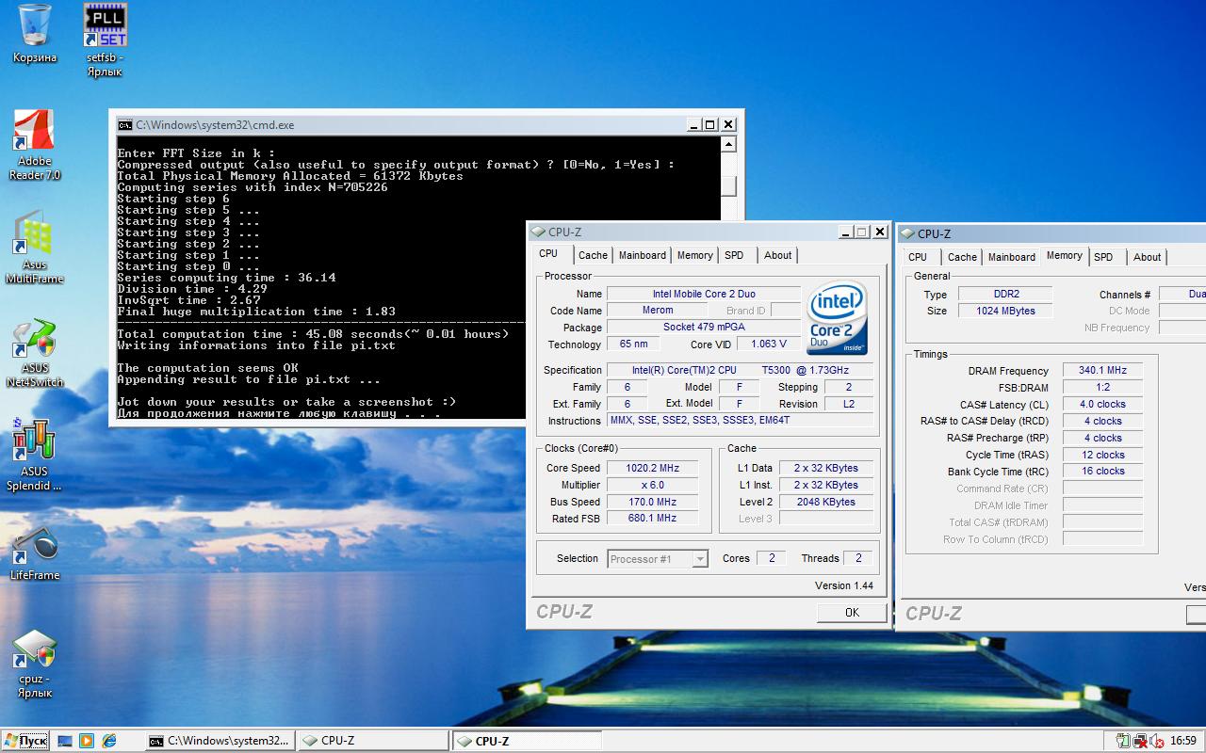Image resolution: width=1206 pixels, height=753 pixels.
Task: Switch to Cache tab in front CPU-Z
Action: (593, 255)
